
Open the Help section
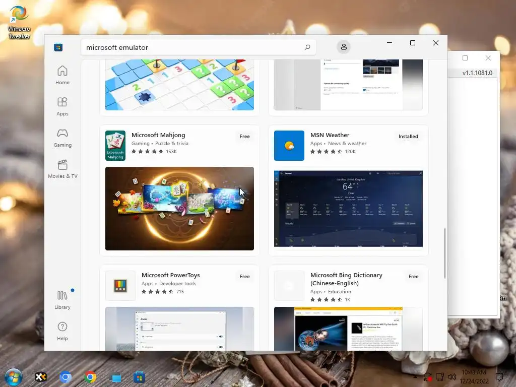(x=62, y=332)
